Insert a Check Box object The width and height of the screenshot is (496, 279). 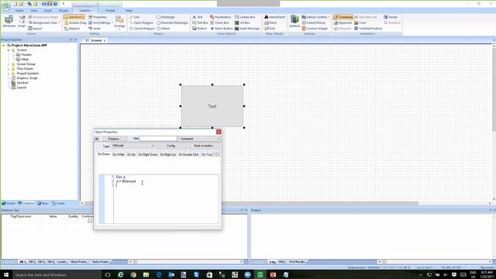[219, 22]
